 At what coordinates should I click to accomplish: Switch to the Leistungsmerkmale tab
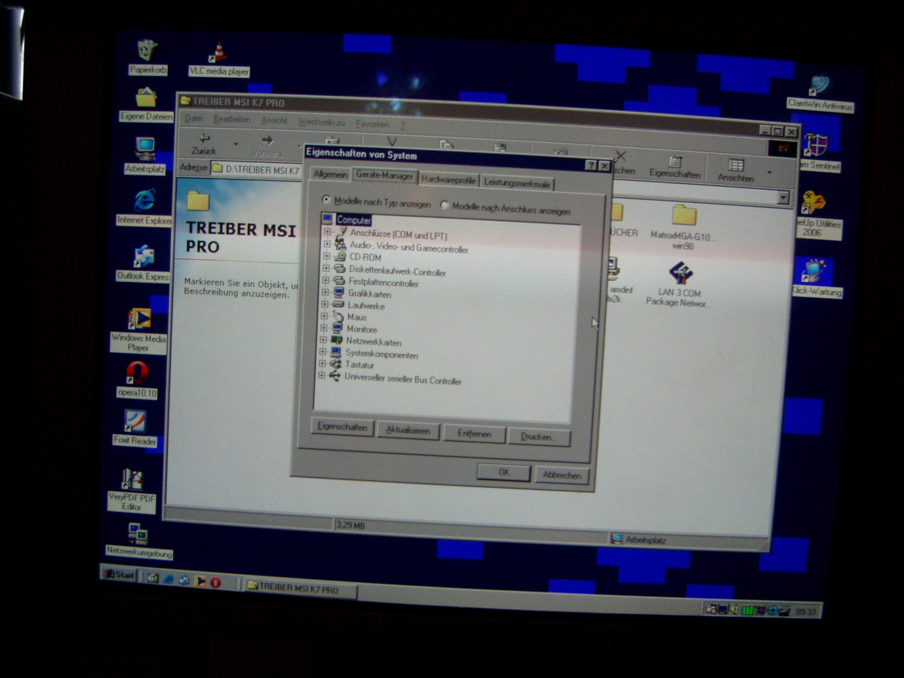[x=517, y=184]
